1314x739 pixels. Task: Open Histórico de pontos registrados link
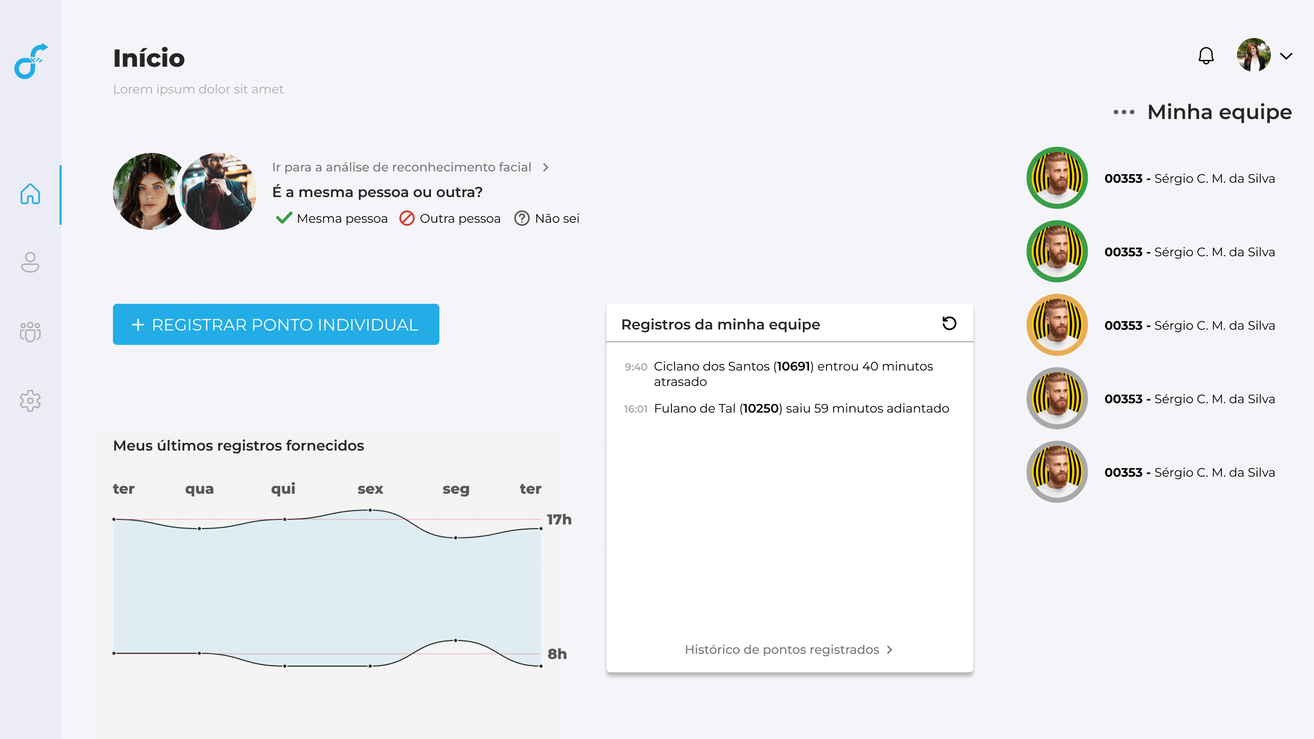781,650
